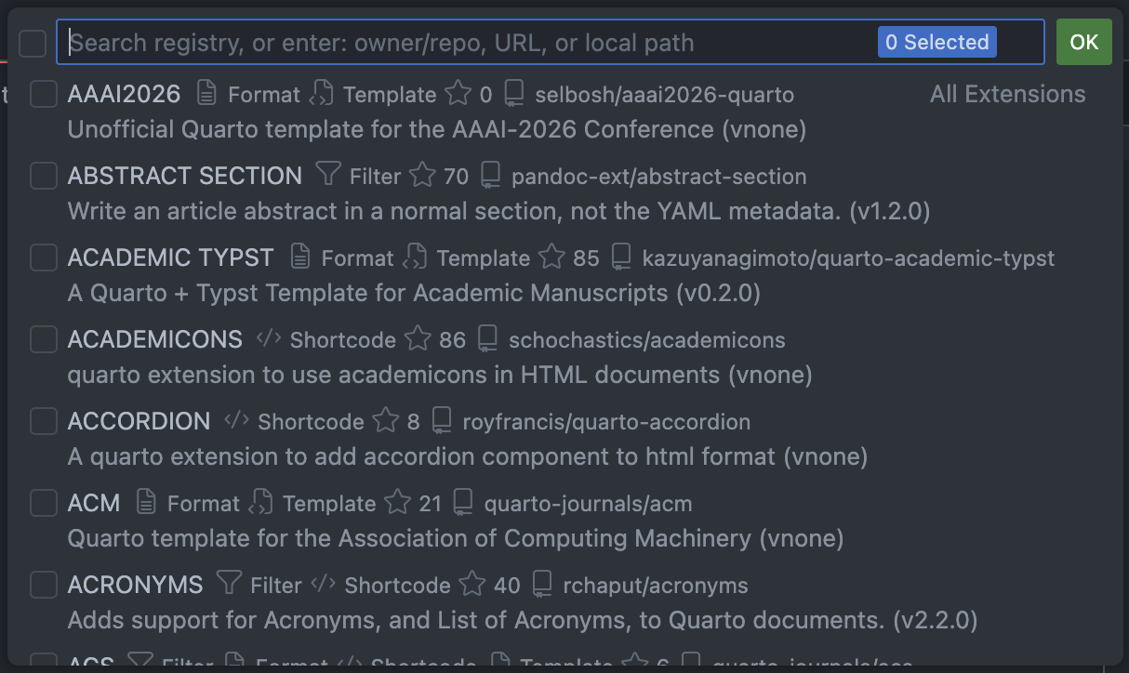Click the repository icon before schochastics/academicons
1129x673 pixels.
[x=488, y=338]
